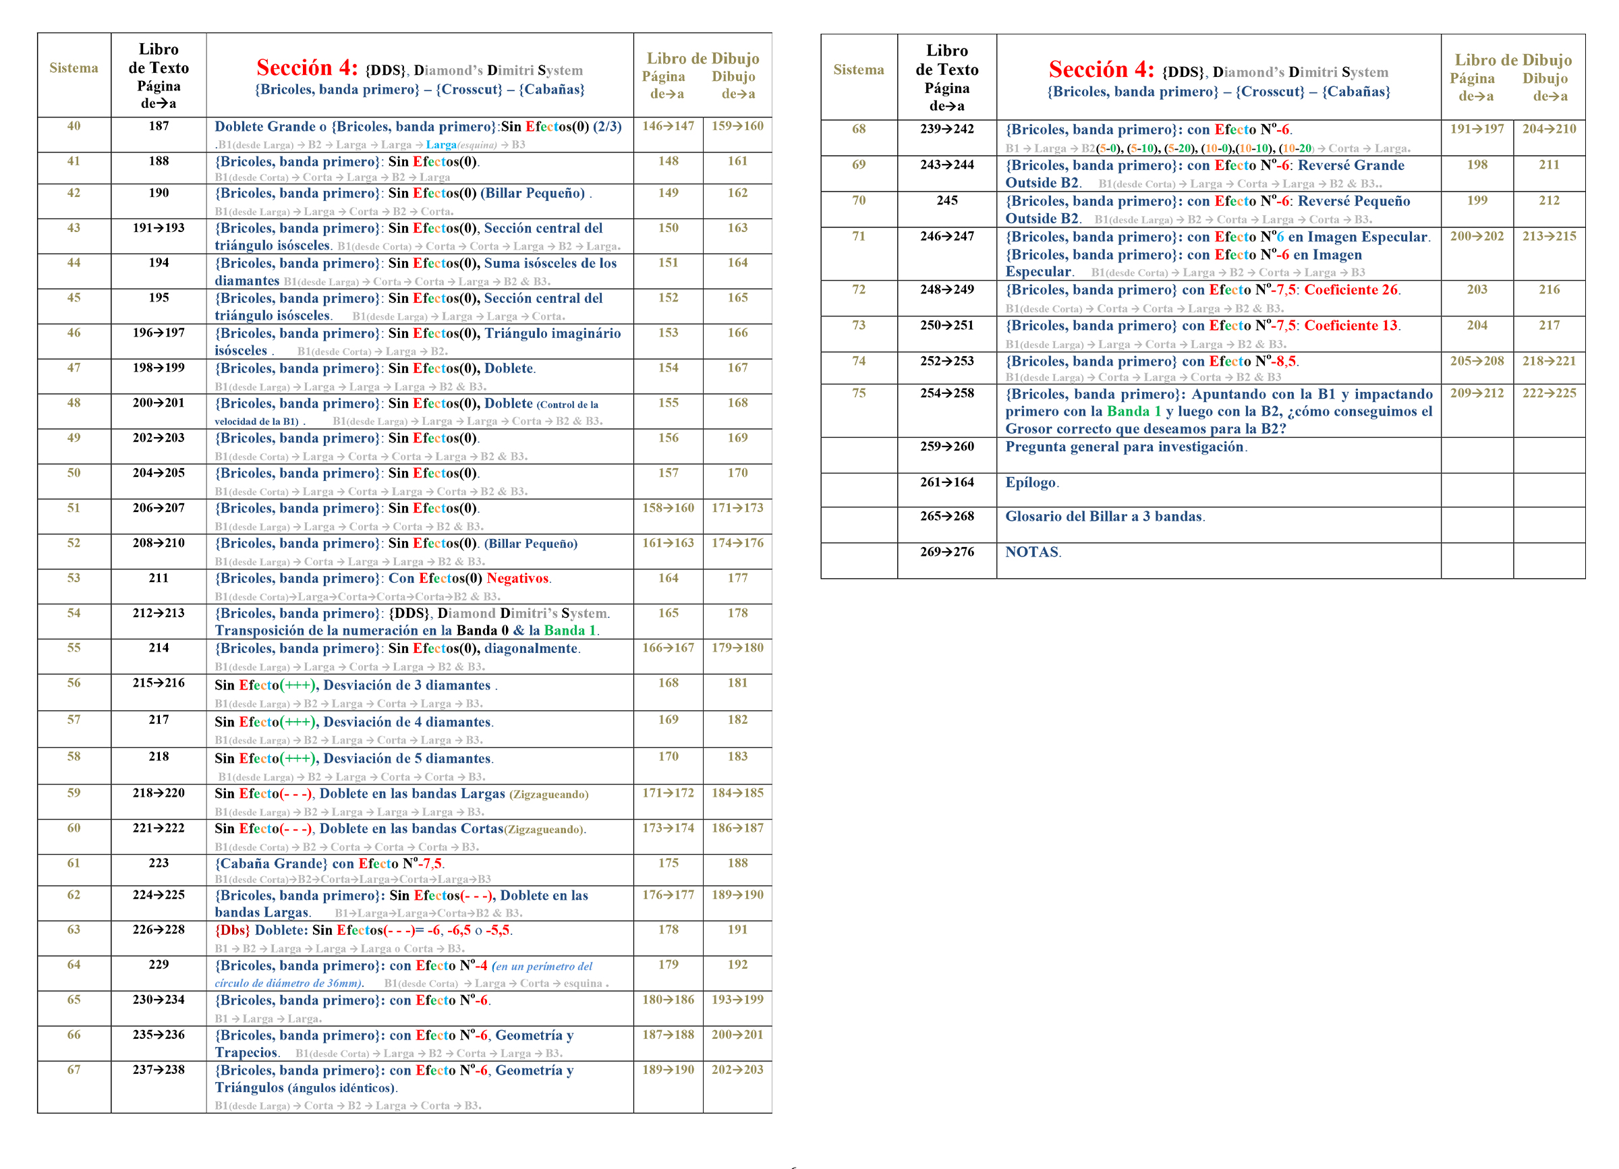Select 'Coeficiente 26' row text
Image resolution: width=1619 pixels, height=1169 pixels.
click(1351, 290)
